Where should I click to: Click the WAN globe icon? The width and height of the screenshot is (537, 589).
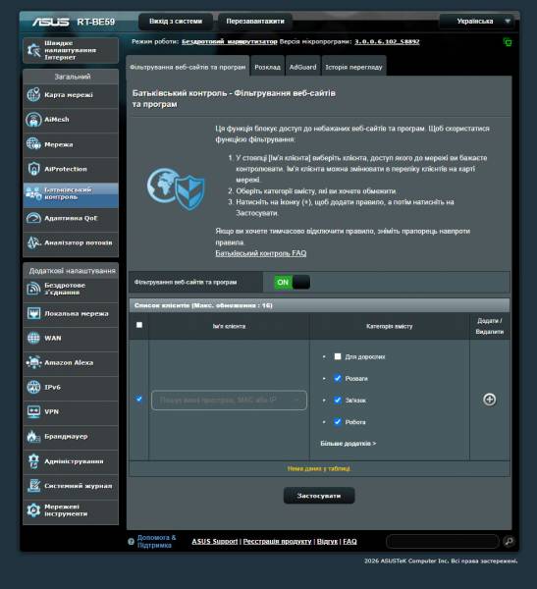tap(33, 338)
